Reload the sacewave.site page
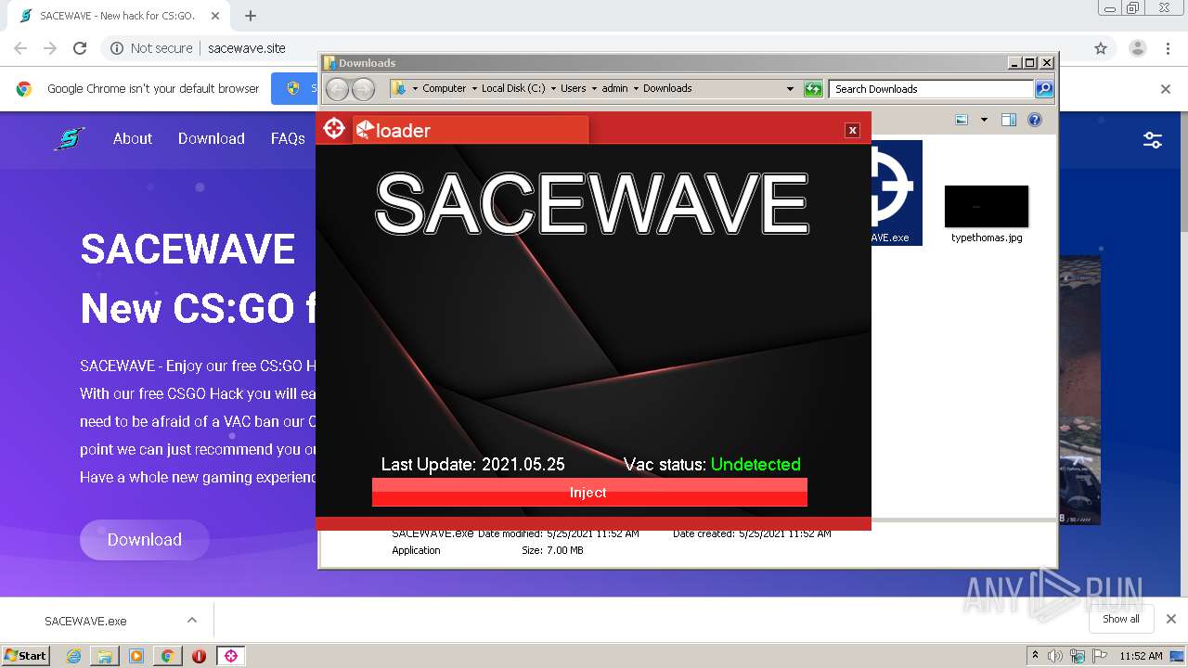The height and width of the screenshot is (668, 1188). click(80, 48)
